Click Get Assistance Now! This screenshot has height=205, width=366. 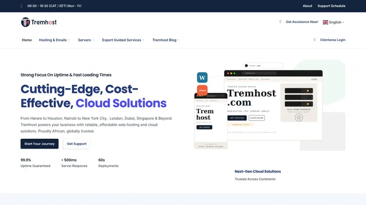tap(302, 22)
